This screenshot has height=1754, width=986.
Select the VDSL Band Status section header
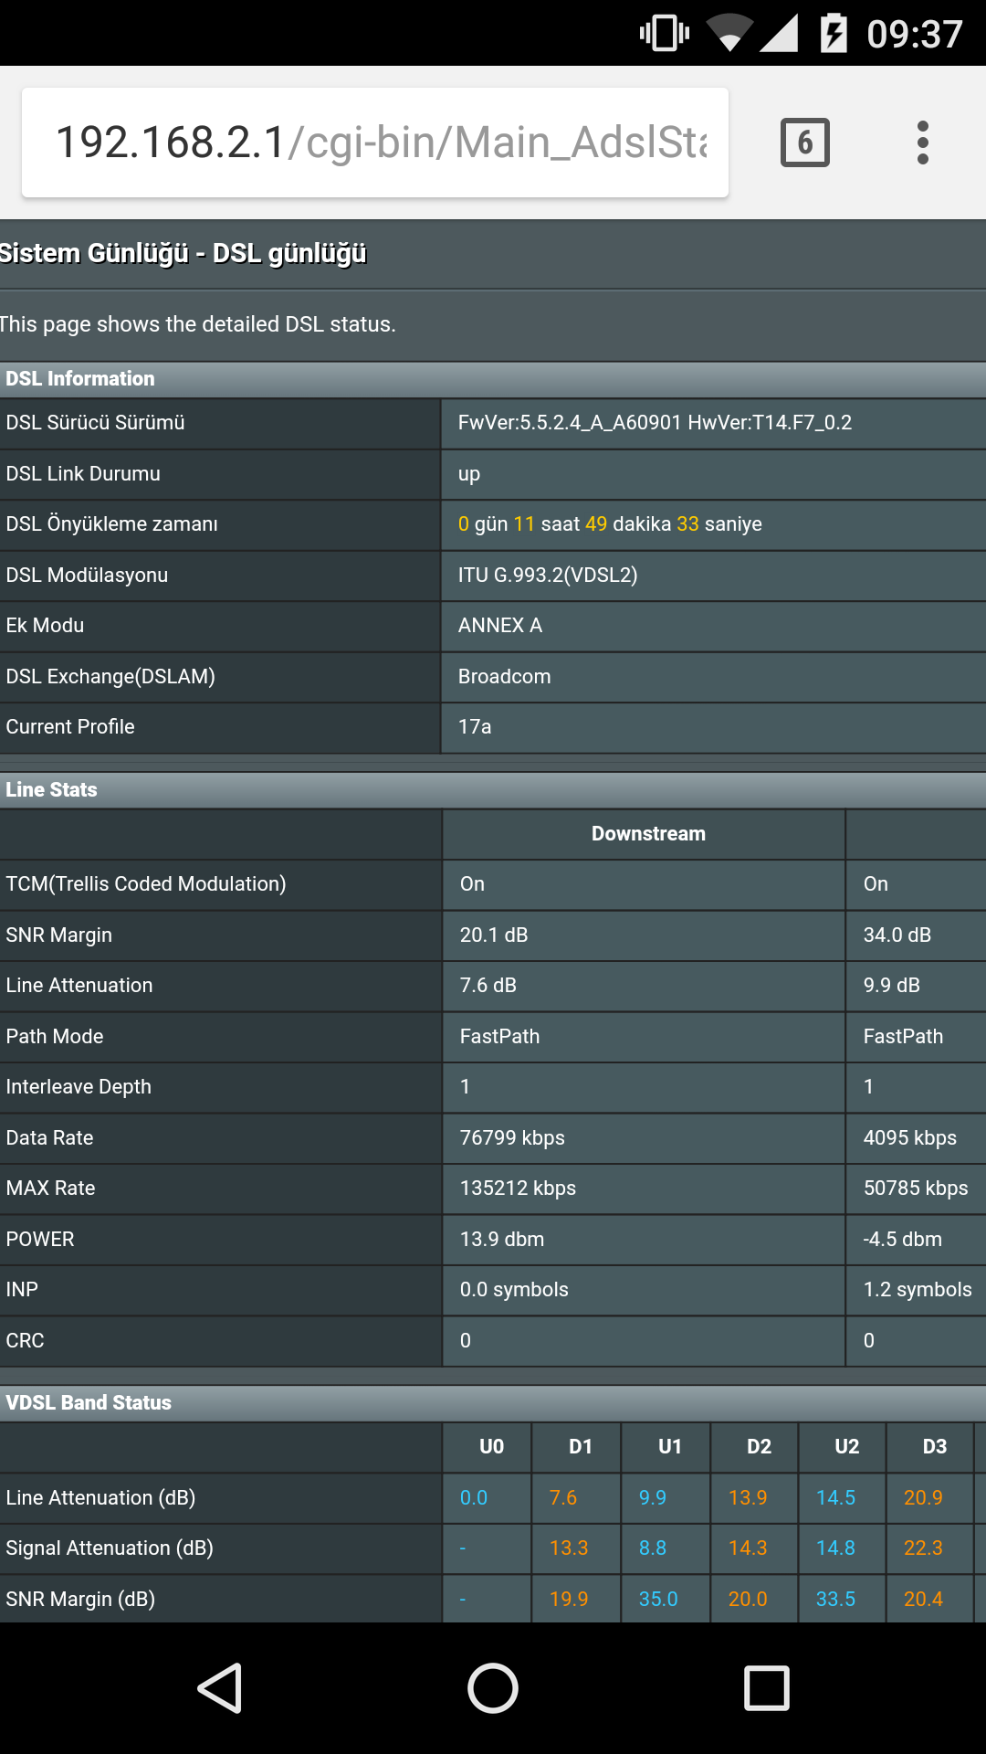[x=493, y=1403]
